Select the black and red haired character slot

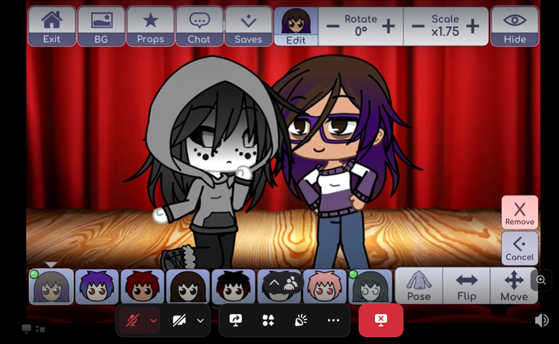click(x=234, y=286)
